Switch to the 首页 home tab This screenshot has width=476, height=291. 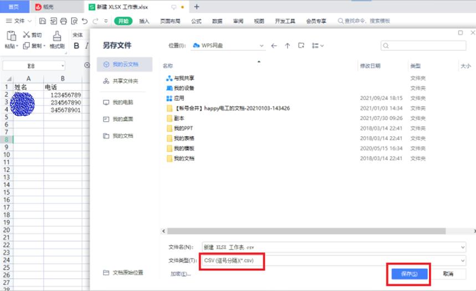click(14, 7)
